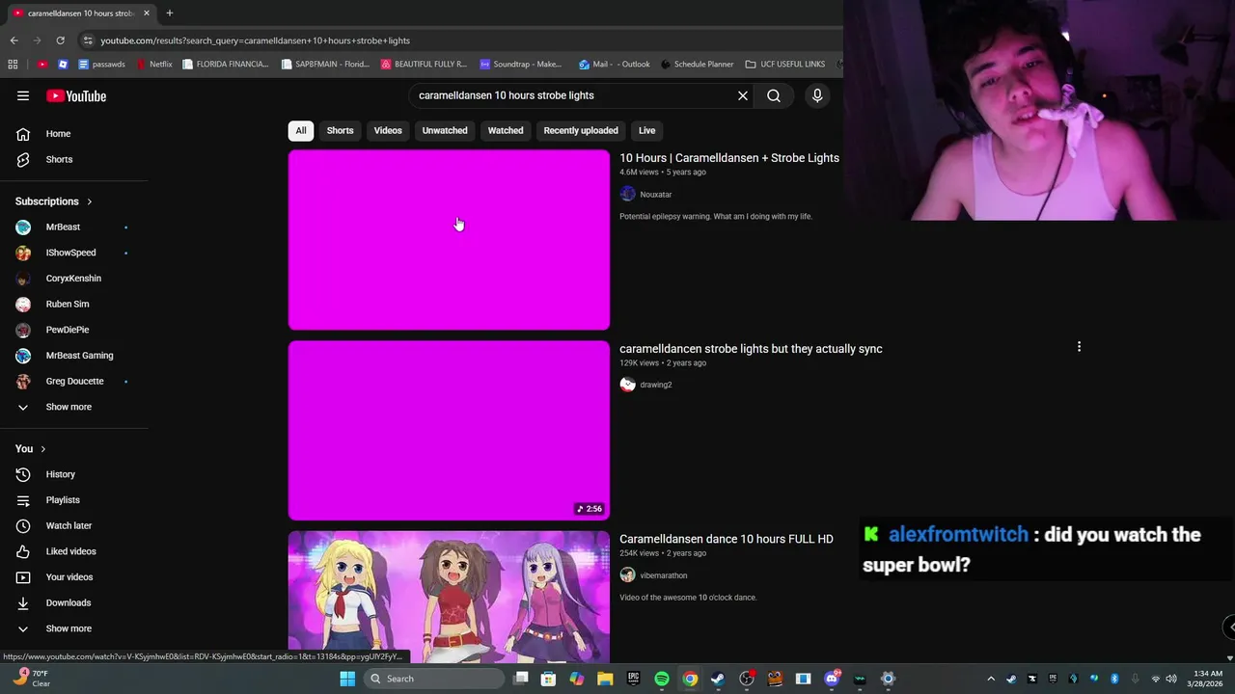Open the You section chevron
Viewport: 1235px width, 694px height.
tap(43, 449)
